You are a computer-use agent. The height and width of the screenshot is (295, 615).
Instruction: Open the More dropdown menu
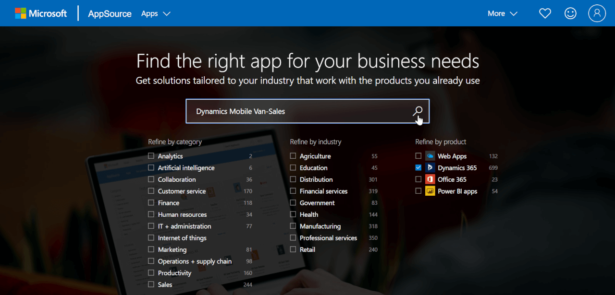[502, 13]
